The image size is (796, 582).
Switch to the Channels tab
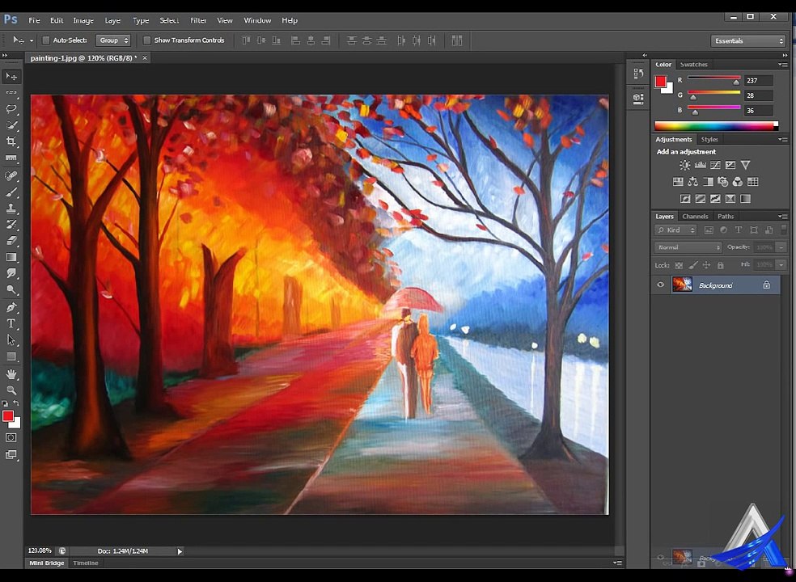click(x=695, y=216)
